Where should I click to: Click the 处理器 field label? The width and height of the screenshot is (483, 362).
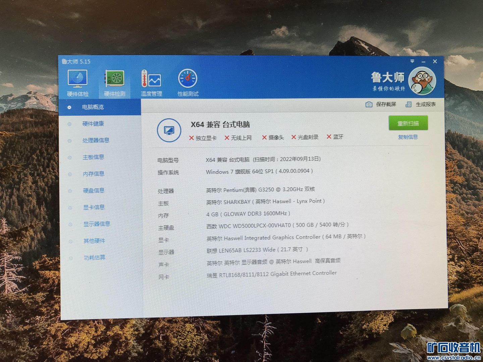pyautogui.click(x=166, y=191)
